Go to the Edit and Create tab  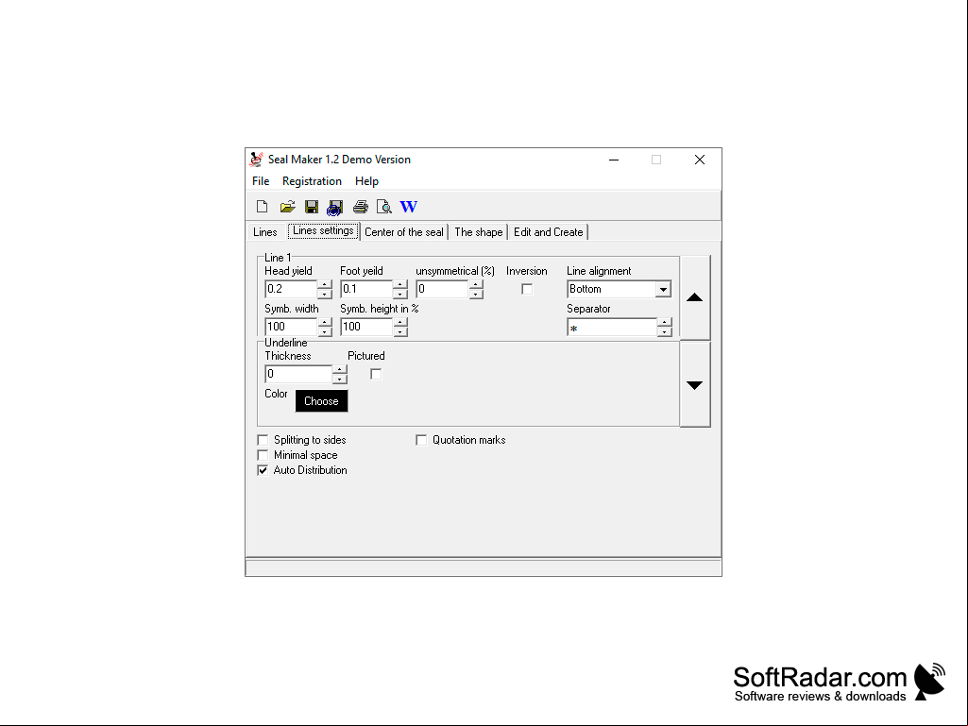(548, 232)
